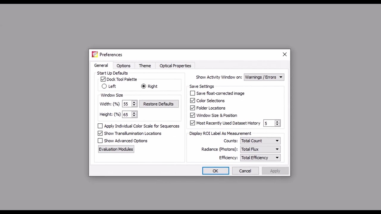This screenshot has width=381, height=214.
Task: Increase Width value with up arrow
Action: [134, 102]
